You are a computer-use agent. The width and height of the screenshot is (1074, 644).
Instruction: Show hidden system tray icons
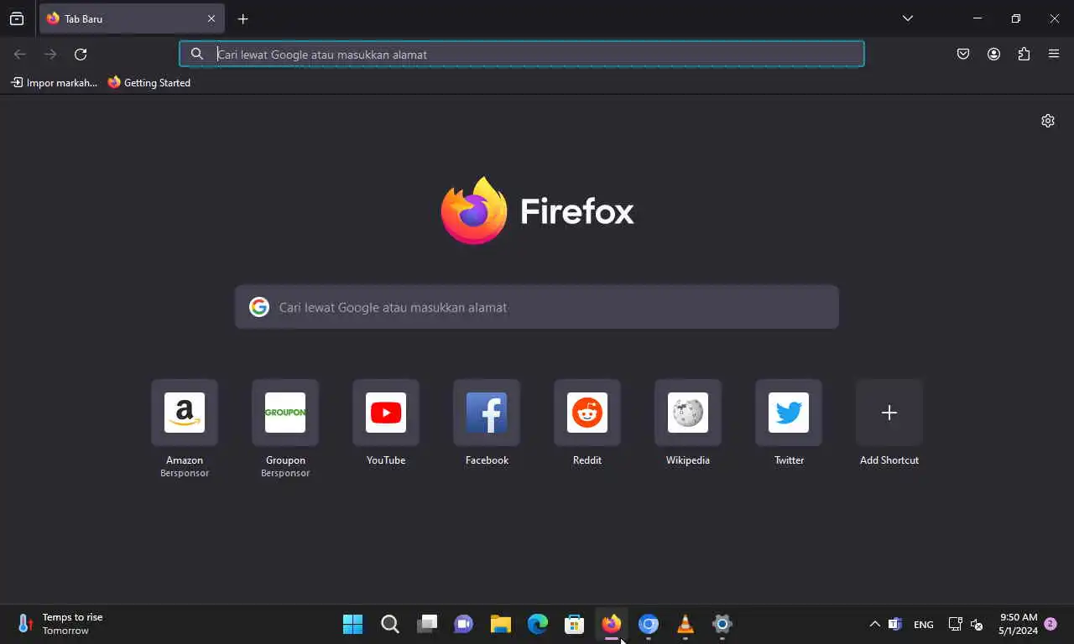874,624
